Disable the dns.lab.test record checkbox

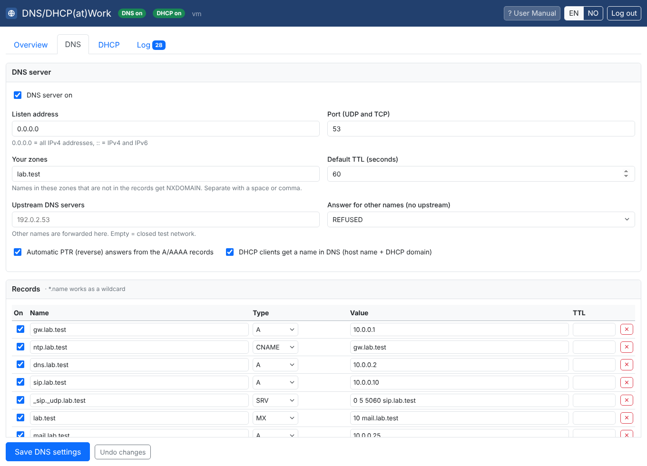20,364
